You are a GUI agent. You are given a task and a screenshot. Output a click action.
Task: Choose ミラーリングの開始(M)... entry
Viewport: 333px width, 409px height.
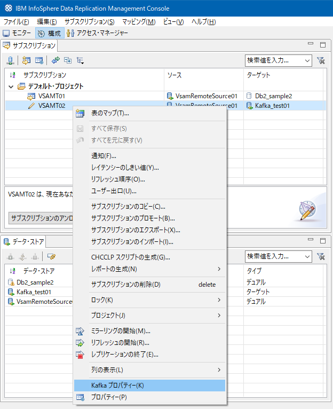(149, 331)
